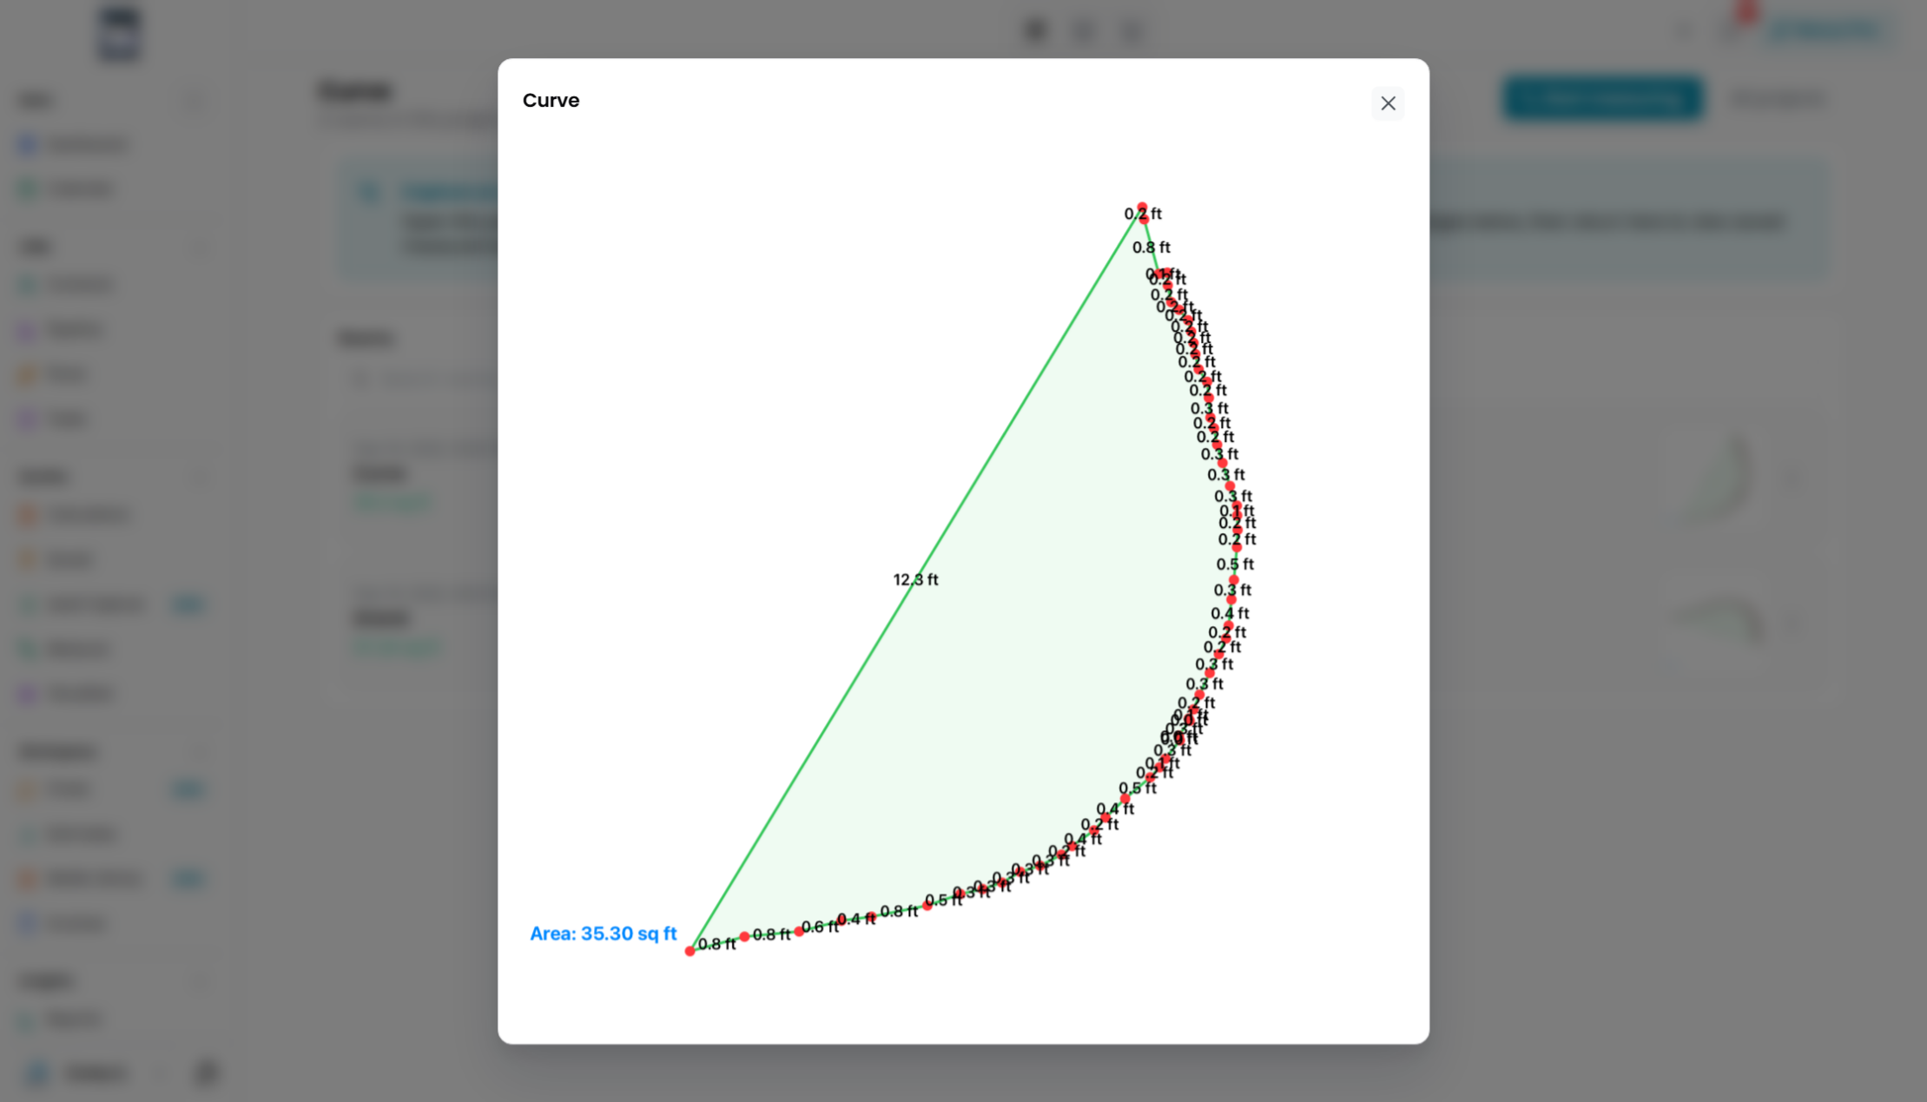
Task: Click the "Curve" dialog title
Action: pyautogui.click(x=551, y=101)
